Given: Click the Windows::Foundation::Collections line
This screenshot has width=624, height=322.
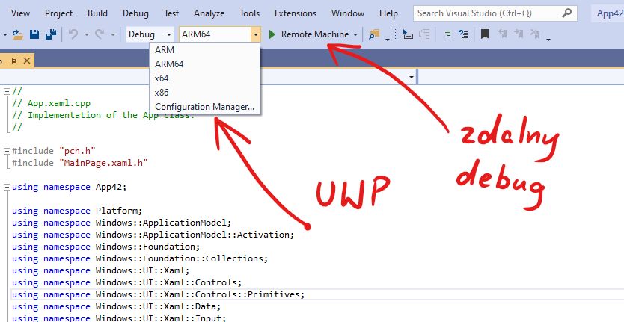Looking at the screenshot, I should click(x=140, y=258).
